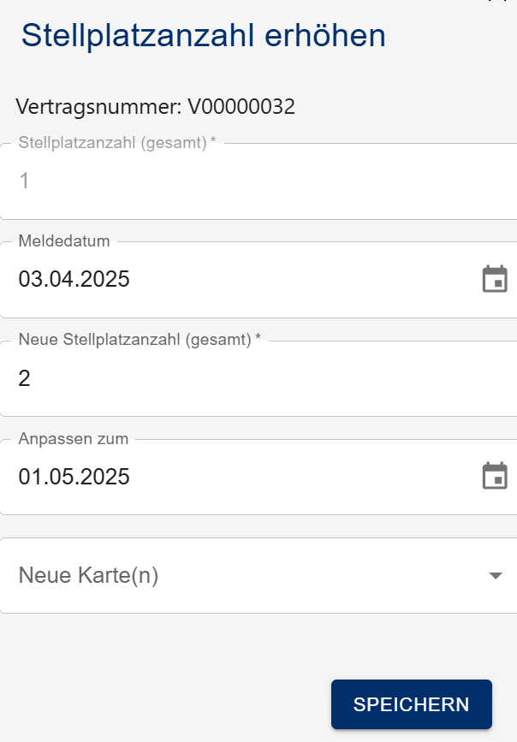Click the greyed Stellplatzanzahl (gesamt) label

coord(116,143)
